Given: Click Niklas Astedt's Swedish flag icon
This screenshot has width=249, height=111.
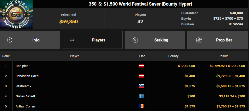Looking at the screenshot, I should point(142,96).
